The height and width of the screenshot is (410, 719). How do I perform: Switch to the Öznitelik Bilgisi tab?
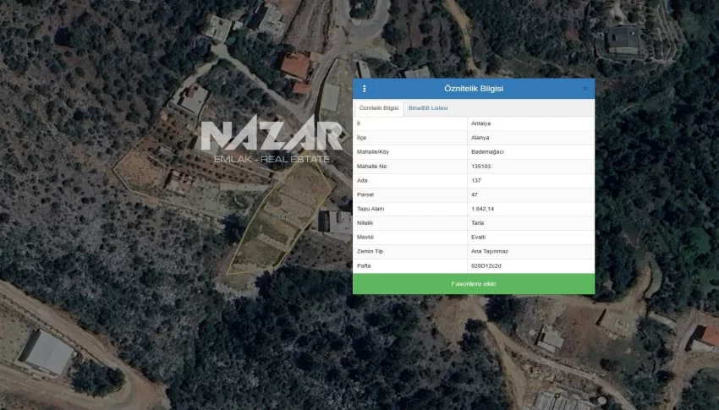[379, 108]
